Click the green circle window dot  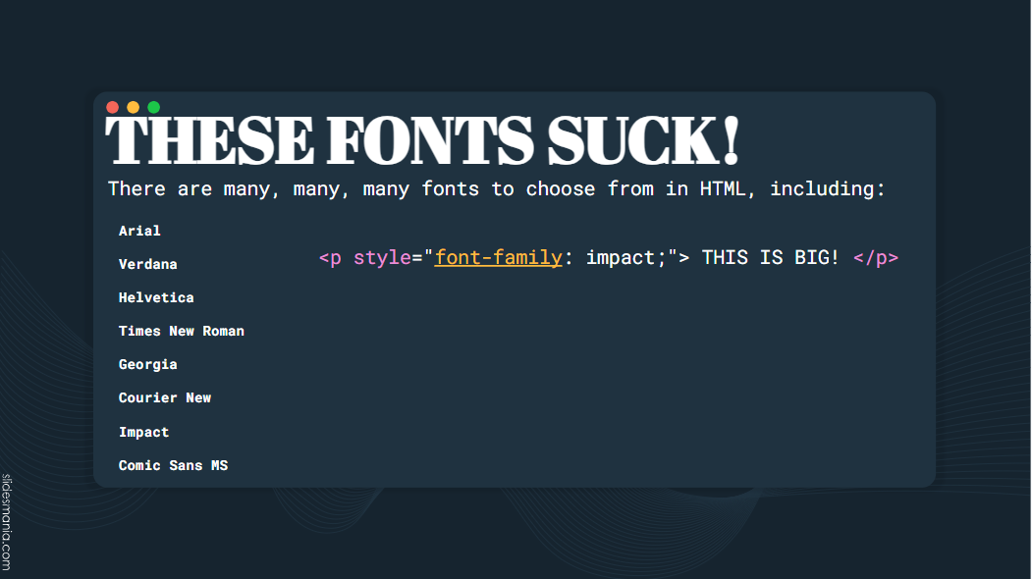(154, 107)
